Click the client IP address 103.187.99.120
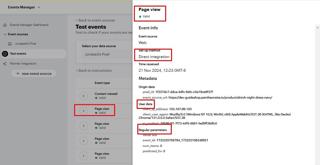The height and width of the screenshot is (165, 320). [x=180, y=109]
